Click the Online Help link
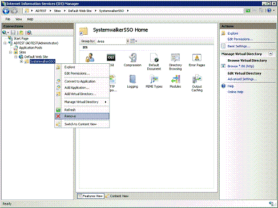 click(235, 92)
